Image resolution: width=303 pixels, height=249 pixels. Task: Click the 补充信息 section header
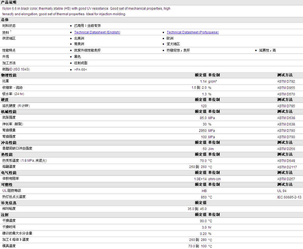pyautogui.click(x=9, y=203)
